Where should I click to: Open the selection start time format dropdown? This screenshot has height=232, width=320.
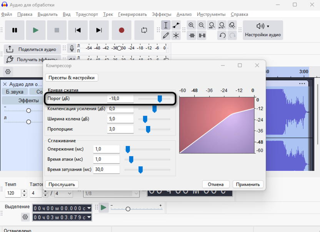click(89, 208)
